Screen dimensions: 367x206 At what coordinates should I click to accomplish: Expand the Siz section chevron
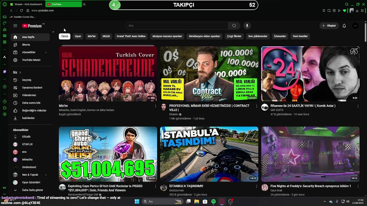(x=20, y=72)
